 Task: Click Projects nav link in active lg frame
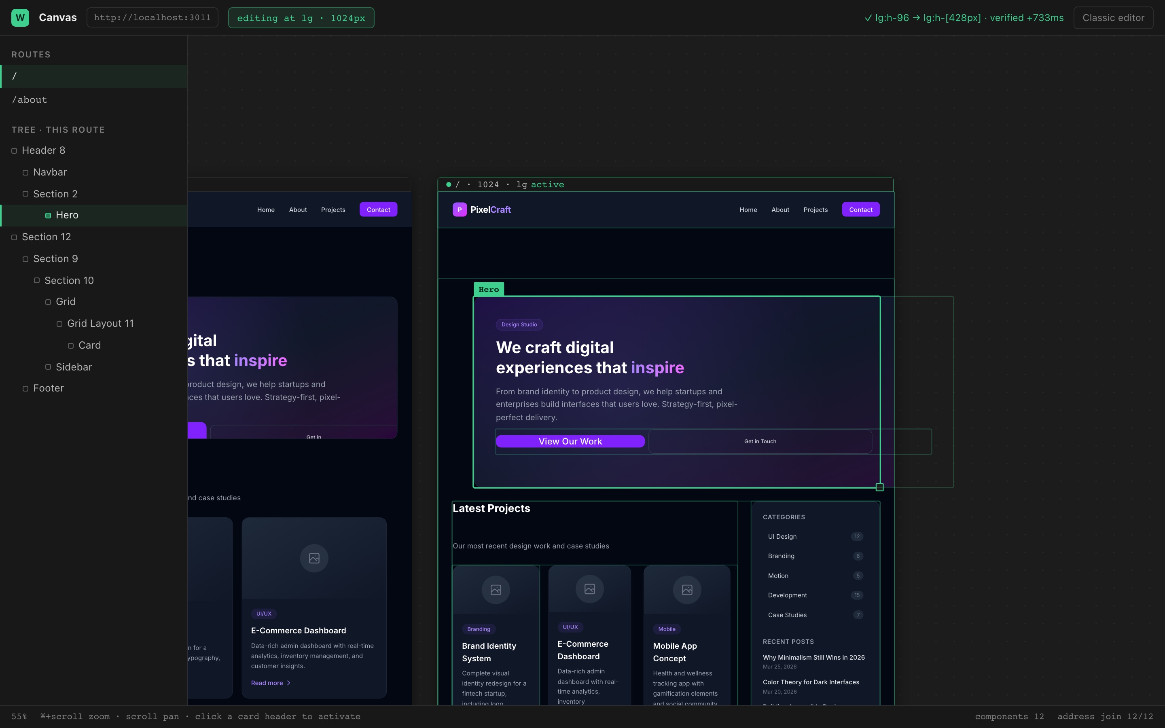click(815, 210)
